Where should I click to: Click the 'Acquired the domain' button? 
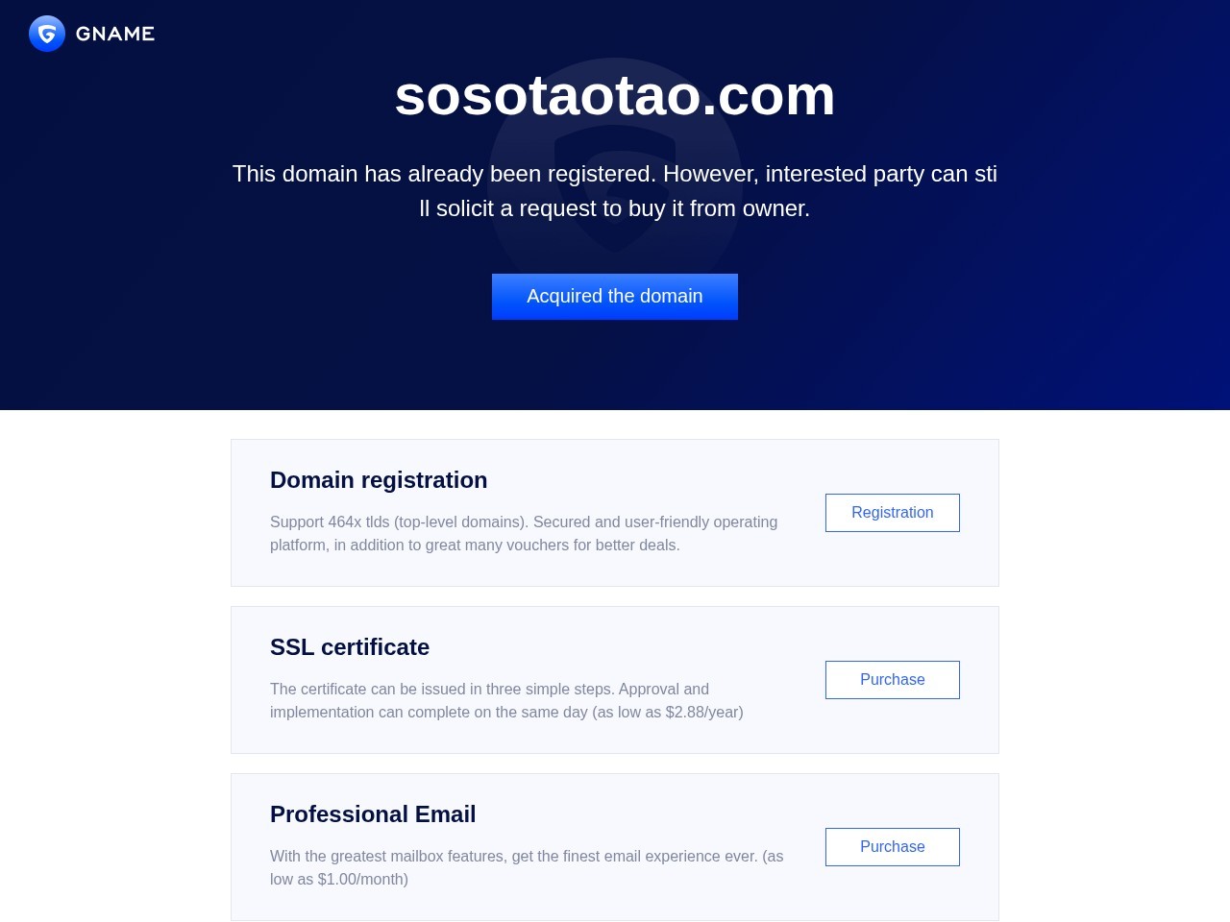pos(615,297)
